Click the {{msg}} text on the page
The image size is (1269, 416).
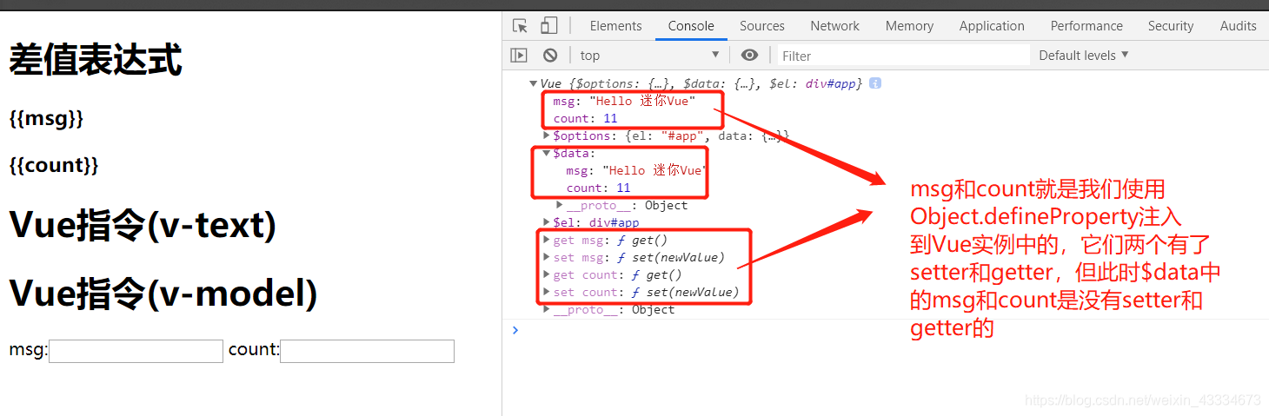(x=46, y=118)
